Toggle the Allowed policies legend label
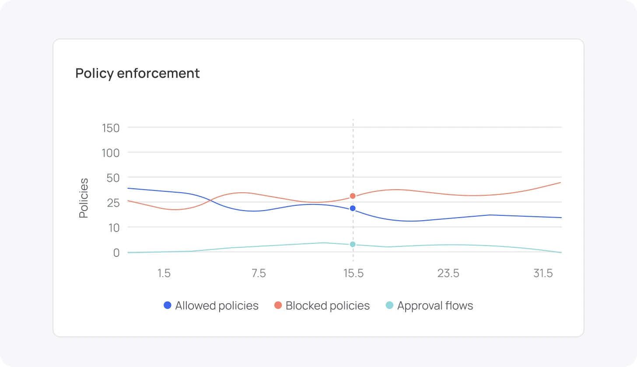The width and height of the screenshot is (637, 367). pos(217,306)
